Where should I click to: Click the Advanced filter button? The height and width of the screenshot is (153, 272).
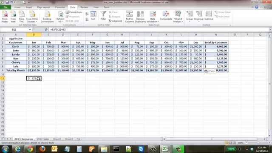tap(115, 21)
